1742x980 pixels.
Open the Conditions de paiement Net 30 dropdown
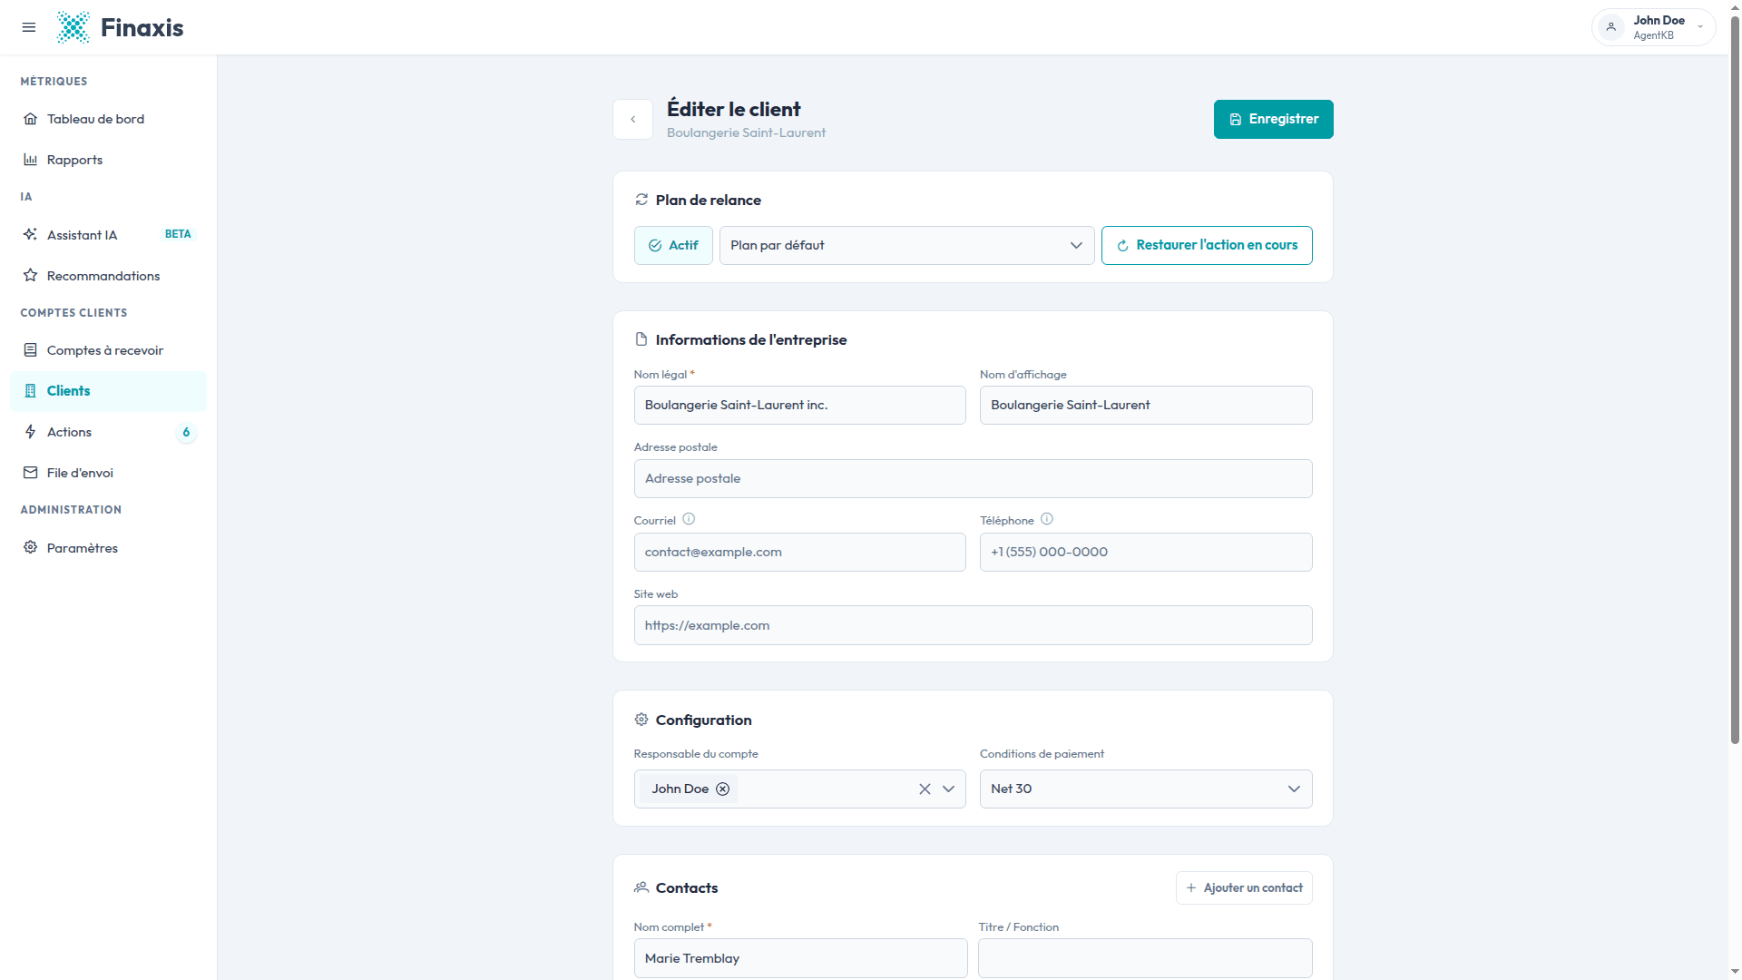1146,789
